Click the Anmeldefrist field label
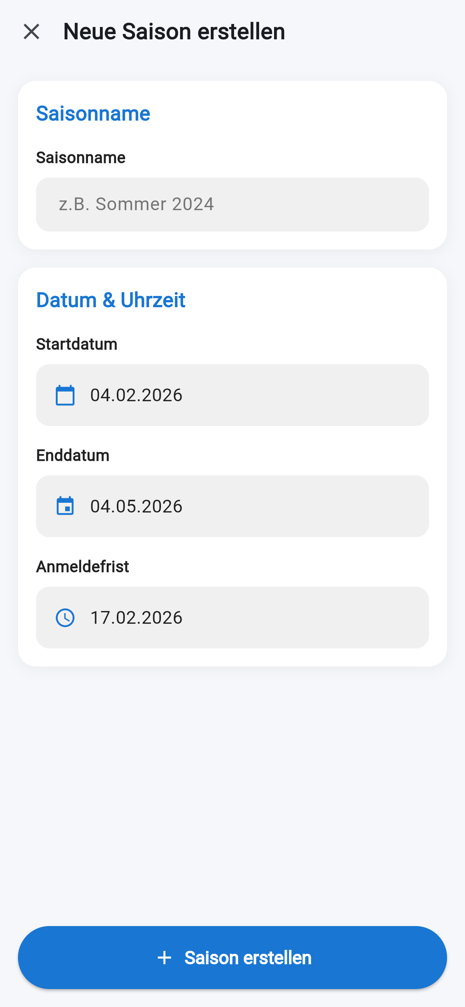This screenshot has height=1007, width=465. click(82, 566)
